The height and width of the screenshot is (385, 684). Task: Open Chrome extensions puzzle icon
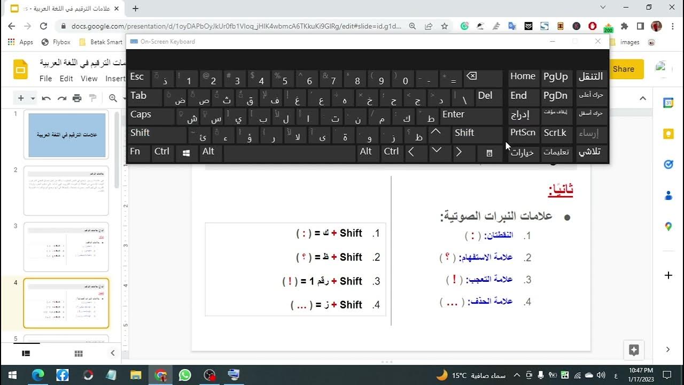(624, 26)
